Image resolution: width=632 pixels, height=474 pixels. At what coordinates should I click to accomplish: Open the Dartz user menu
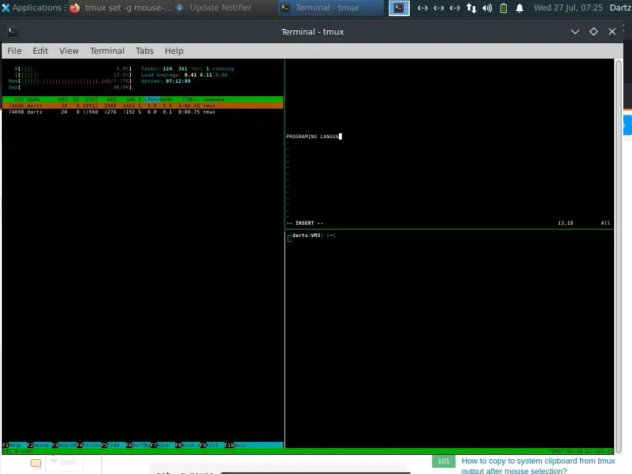tap(620, 7)
